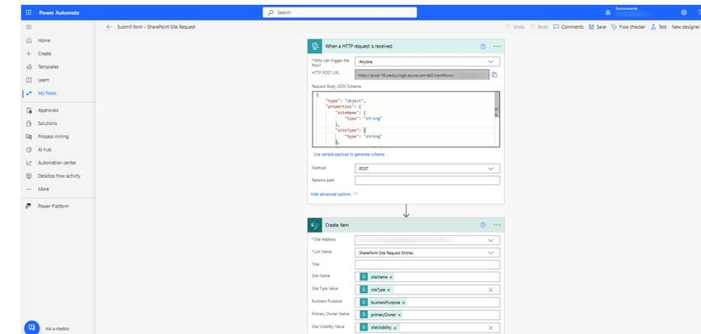
Task: Click the Approvals icon in sidebar
Action: pyautogui.click(x=29, y=110)
